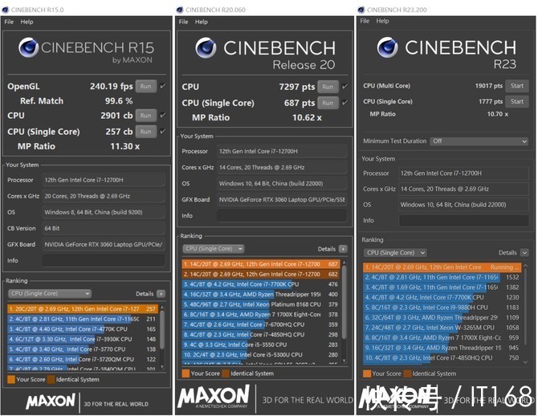Expand Details arrow in R20 ranking

(x=343, y=249)
